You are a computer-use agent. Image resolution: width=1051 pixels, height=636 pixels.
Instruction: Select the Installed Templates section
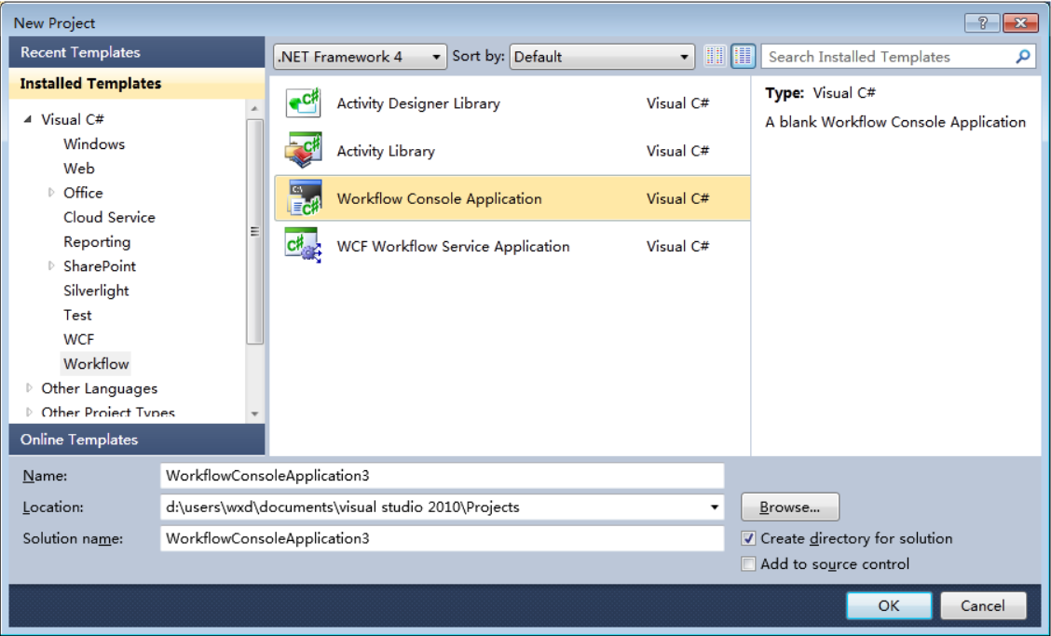pos(137,84)
